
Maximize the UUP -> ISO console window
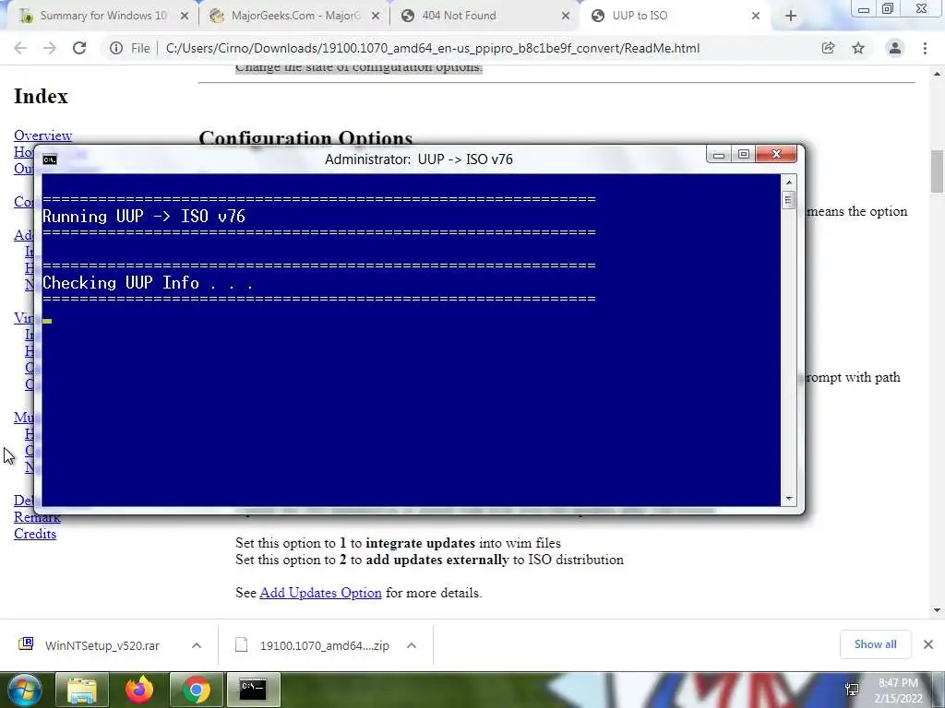tap(743, 155)
